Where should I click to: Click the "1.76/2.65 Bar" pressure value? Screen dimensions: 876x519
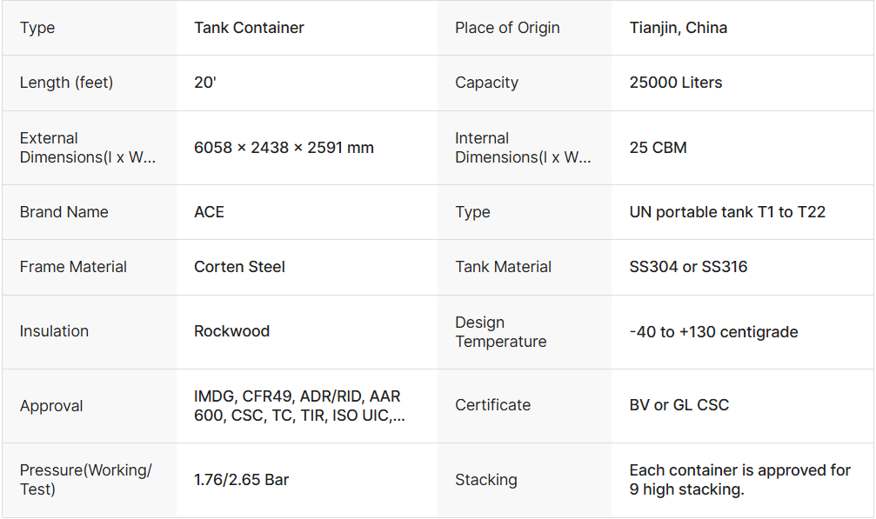[241, 480]
